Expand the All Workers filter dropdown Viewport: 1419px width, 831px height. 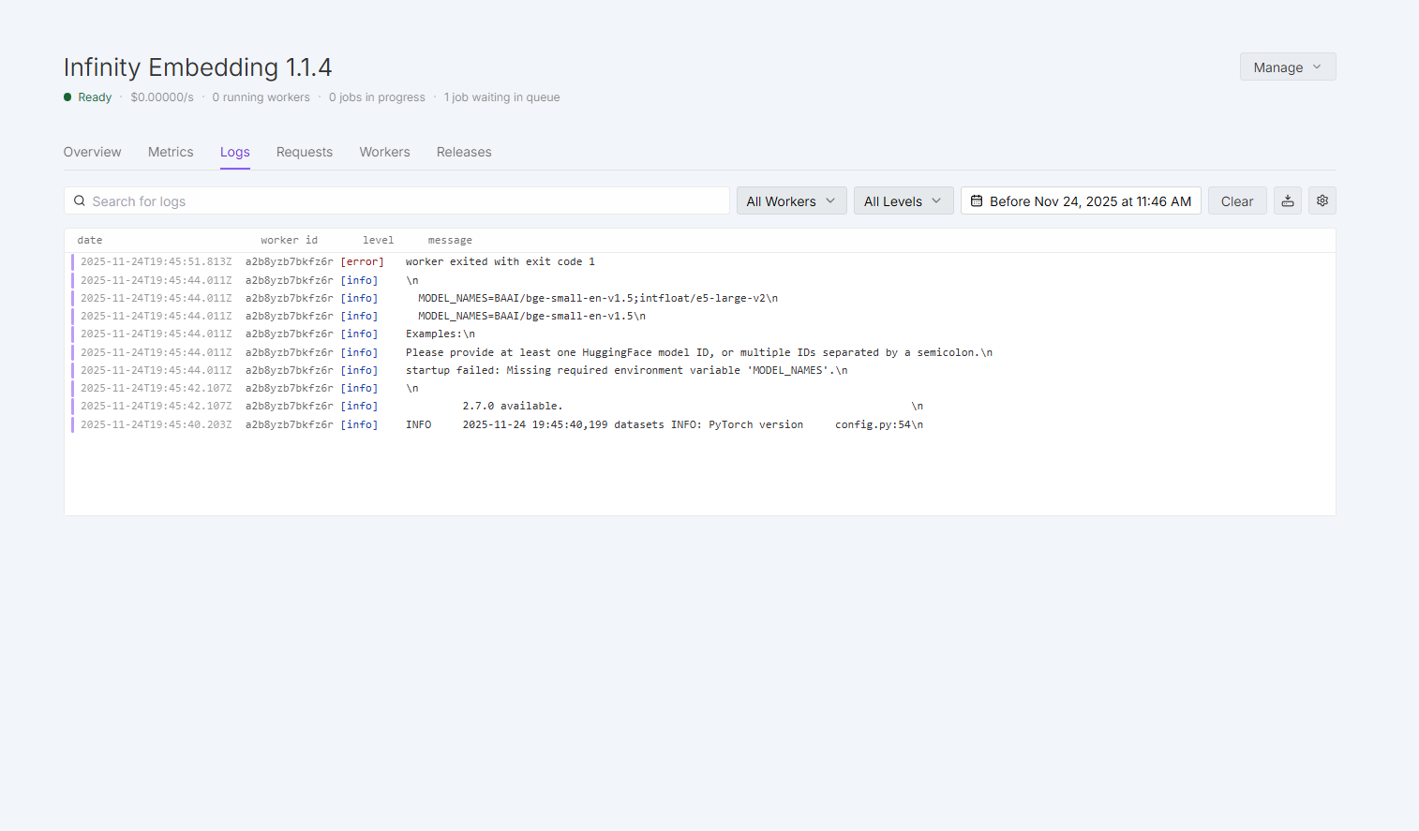(x=792, y=200)
